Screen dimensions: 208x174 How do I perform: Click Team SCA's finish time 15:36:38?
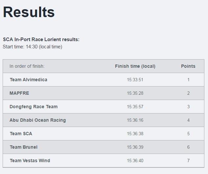(135, 134)
